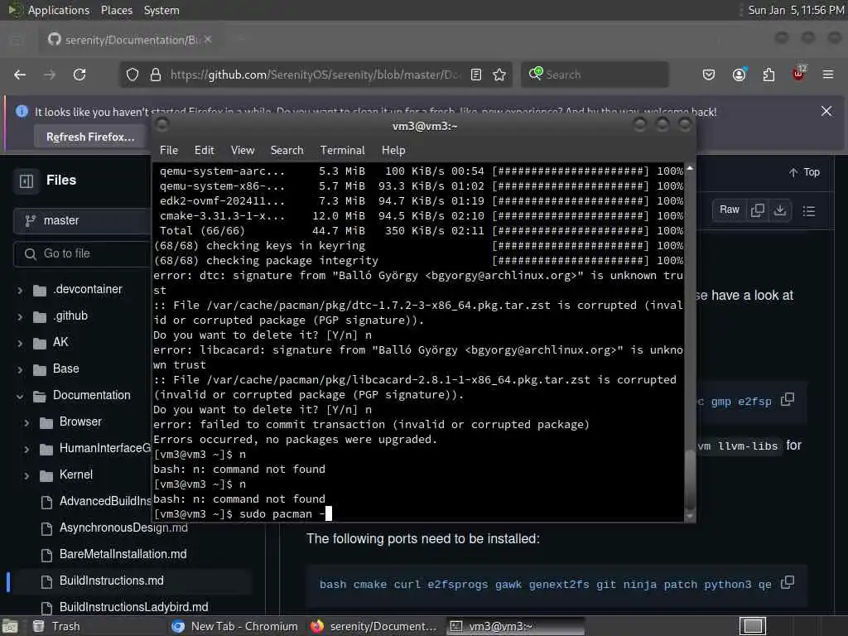Select BuildInstructions.md in file tree
The width and height of the screenshot is (848, 636).
coord(112,581)
